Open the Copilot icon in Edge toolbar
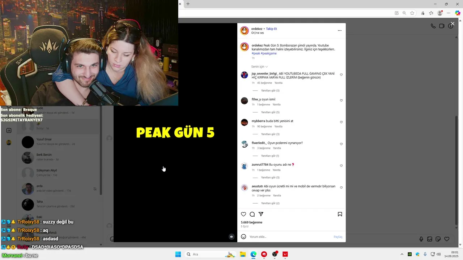463x260 pixels. coord(458,13)
